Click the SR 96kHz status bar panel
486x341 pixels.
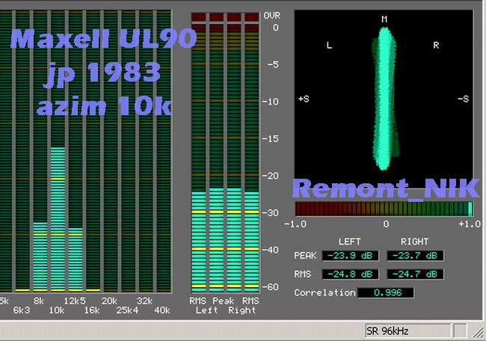(x=407, y=331)
